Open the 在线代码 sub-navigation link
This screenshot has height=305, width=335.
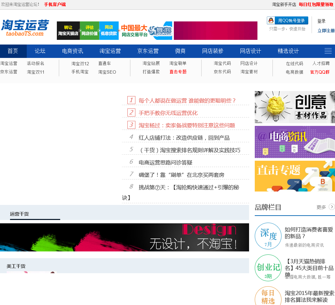click(x=295, y=64)
